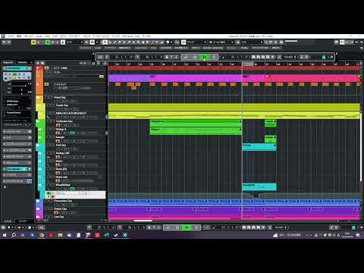Mute the Vocal Grp track
Image resolution: width=364 pixels, height=273 pixels.
click(48, 98)
